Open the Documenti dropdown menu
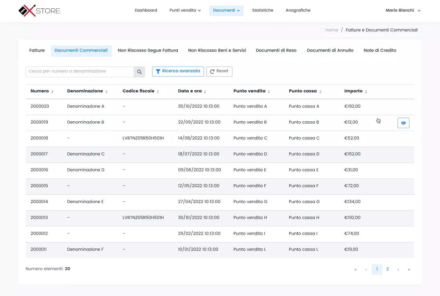The width and height of the screenshot is (440, 296). (x=226, y=10)
